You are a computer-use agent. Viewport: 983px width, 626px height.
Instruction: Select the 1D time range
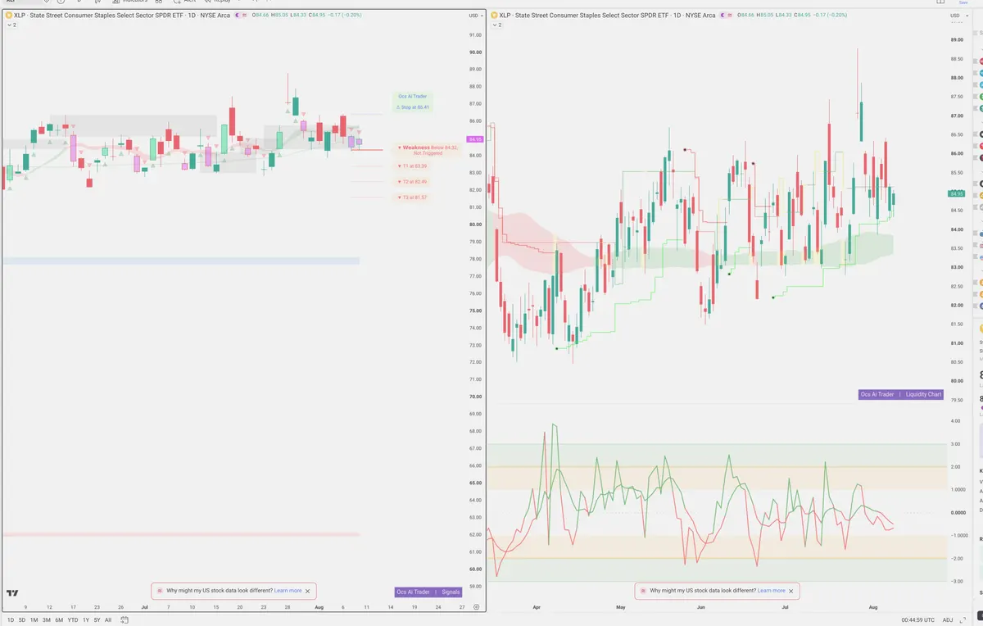(x=11, y=620)
